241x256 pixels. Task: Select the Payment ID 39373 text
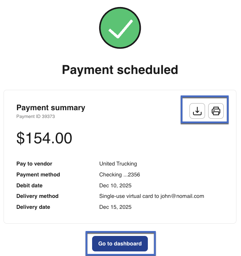tap(36, 117)
